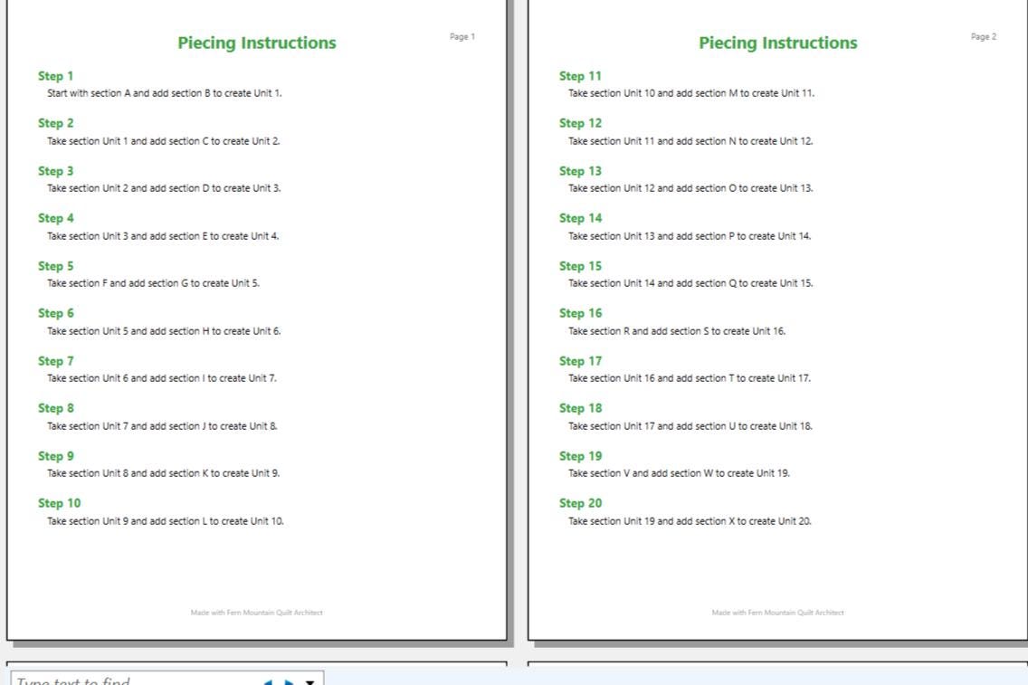
Task: Select the 'Step 6' heading
Action: pos(56,313)
